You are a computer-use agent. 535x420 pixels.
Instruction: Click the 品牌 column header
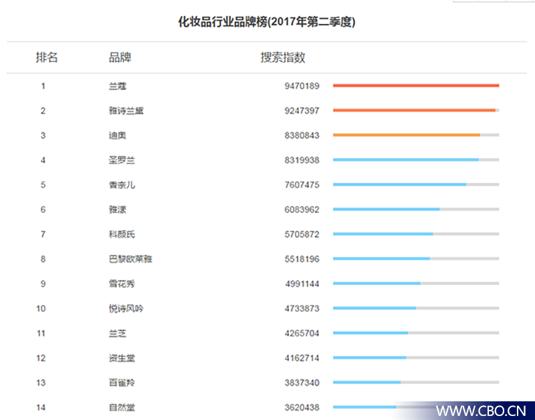pos(120,57)
